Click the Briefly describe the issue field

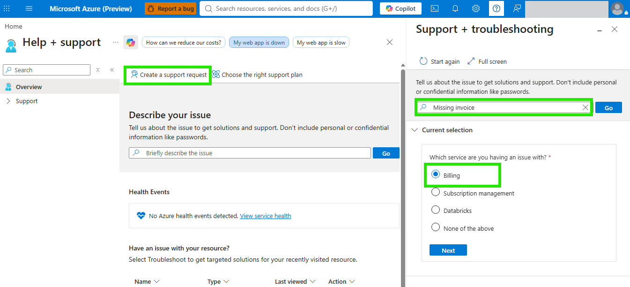tap(250, 153)
